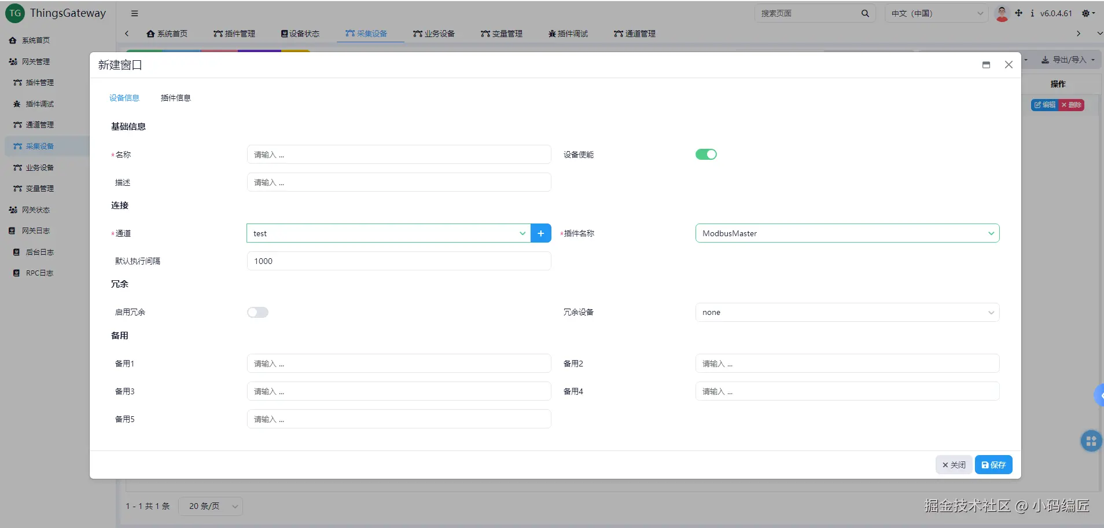Switch to the 插件信息 tab

coord(176,98)
